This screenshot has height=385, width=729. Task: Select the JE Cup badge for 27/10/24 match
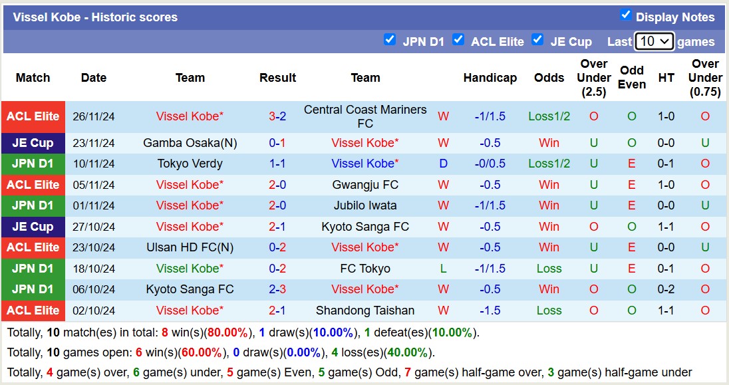click(33, 227)
